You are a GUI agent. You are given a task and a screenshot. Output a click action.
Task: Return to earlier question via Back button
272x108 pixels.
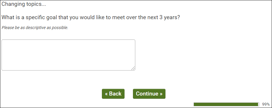point(113,94)
